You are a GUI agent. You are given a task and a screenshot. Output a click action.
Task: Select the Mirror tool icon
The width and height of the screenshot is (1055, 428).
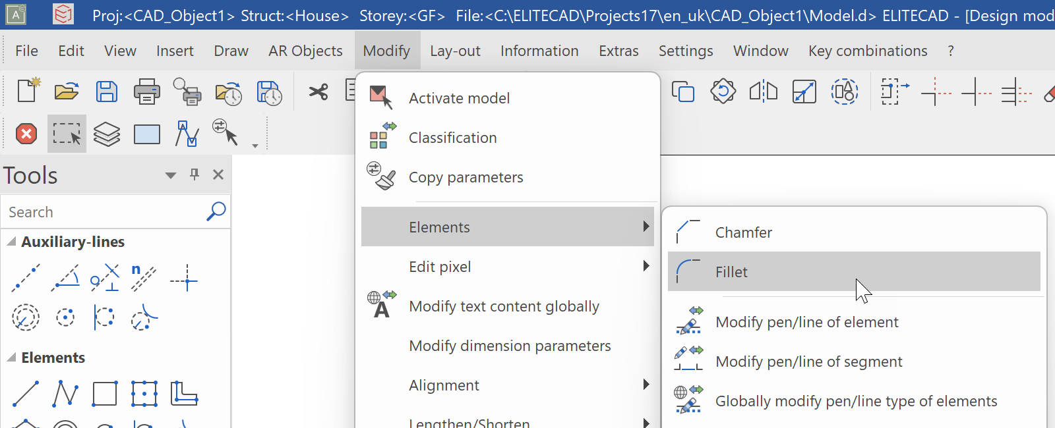[764, 92]
